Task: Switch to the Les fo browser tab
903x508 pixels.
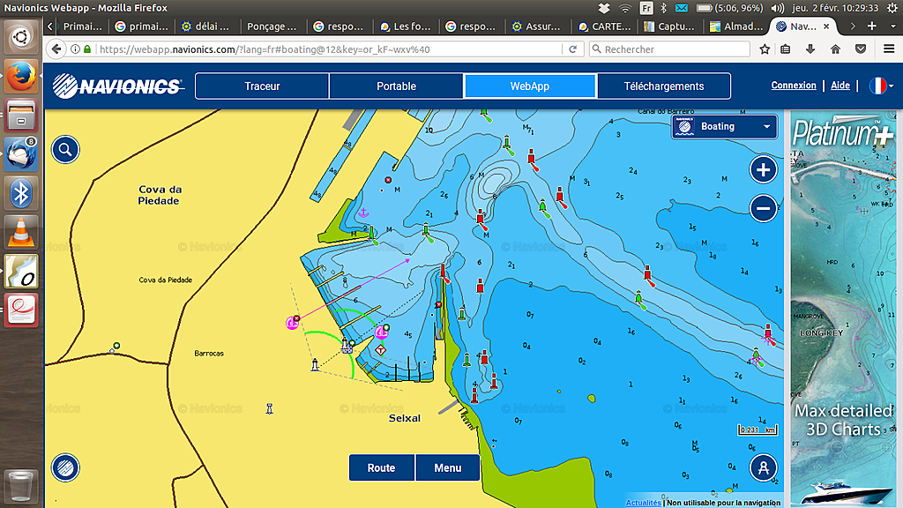Action: (406, 26)
